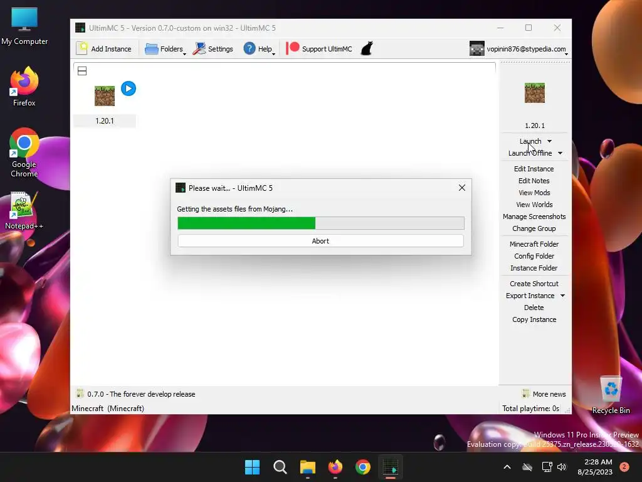Open the 0.7.0 forever develop release news
The width and height of the screenshot is (642, 482).
click(x=141, y=394)
